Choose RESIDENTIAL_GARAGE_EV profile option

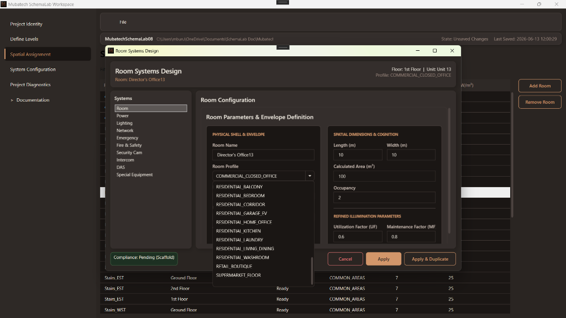(x=262, y=213)
